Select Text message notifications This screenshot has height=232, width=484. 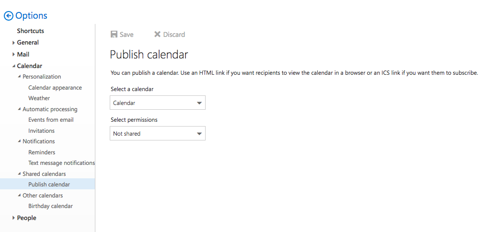(61, 163)
